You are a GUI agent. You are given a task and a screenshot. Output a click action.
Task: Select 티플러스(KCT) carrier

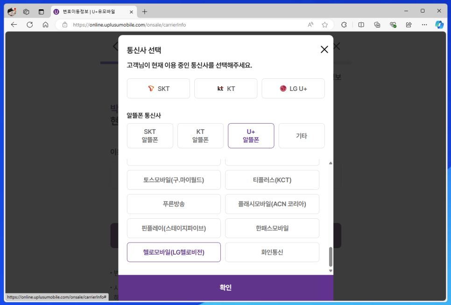(x=272, y=180)
